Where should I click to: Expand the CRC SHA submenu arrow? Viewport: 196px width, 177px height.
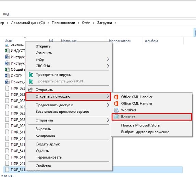pos(108,66)
